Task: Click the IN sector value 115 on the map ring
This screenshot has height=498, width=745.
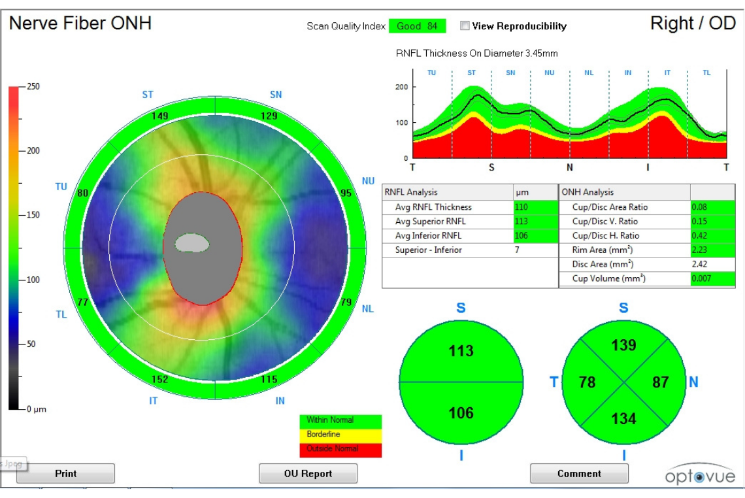Action: pyautogui.click(x=269, y=379)
